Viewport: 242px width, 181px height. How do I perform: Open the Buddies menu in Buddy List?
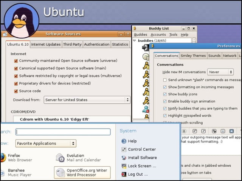coord(141,35)
